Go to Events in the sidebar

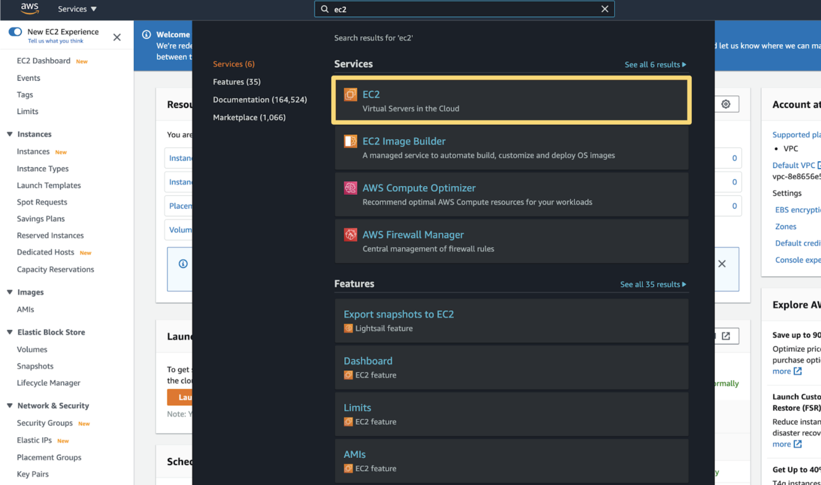pyautogui.click(x=29, y=78)
